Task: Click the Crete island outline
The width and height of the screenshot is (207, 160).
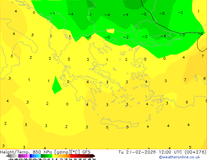Action: 119,123
